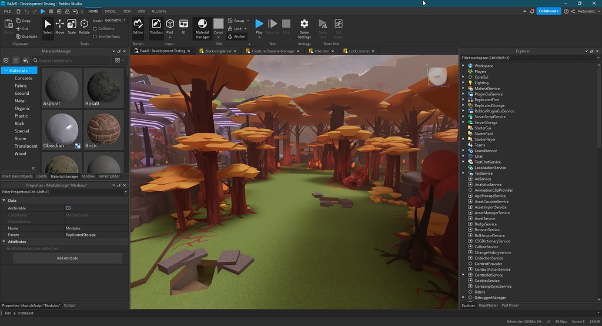602x326 pixels.
Task: Open Material Manager from ribbon
Action: [x=202, y=28]
